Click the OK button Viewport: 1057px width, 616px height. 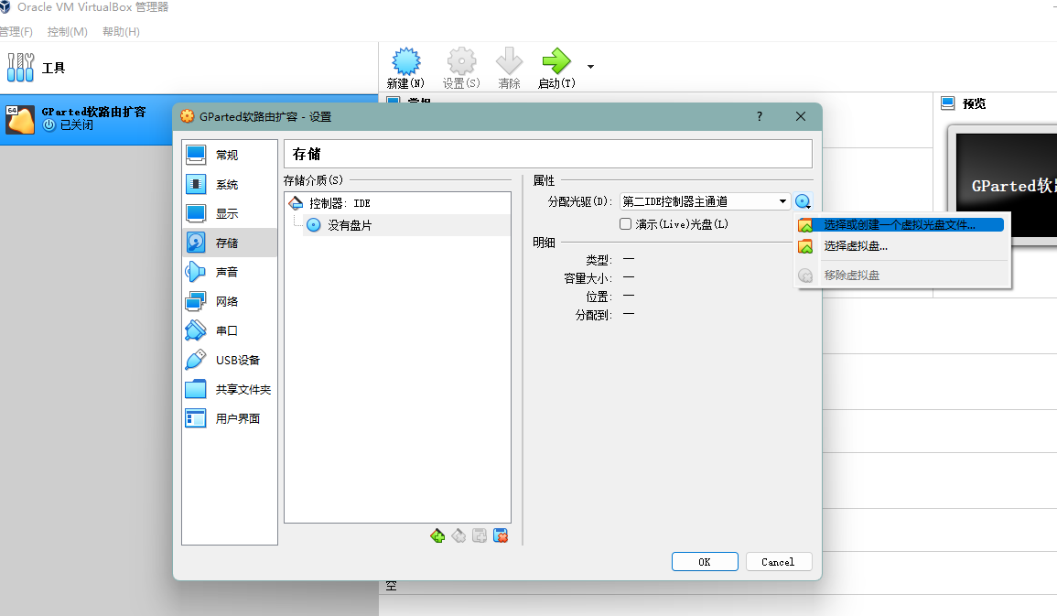click(705, 562)
